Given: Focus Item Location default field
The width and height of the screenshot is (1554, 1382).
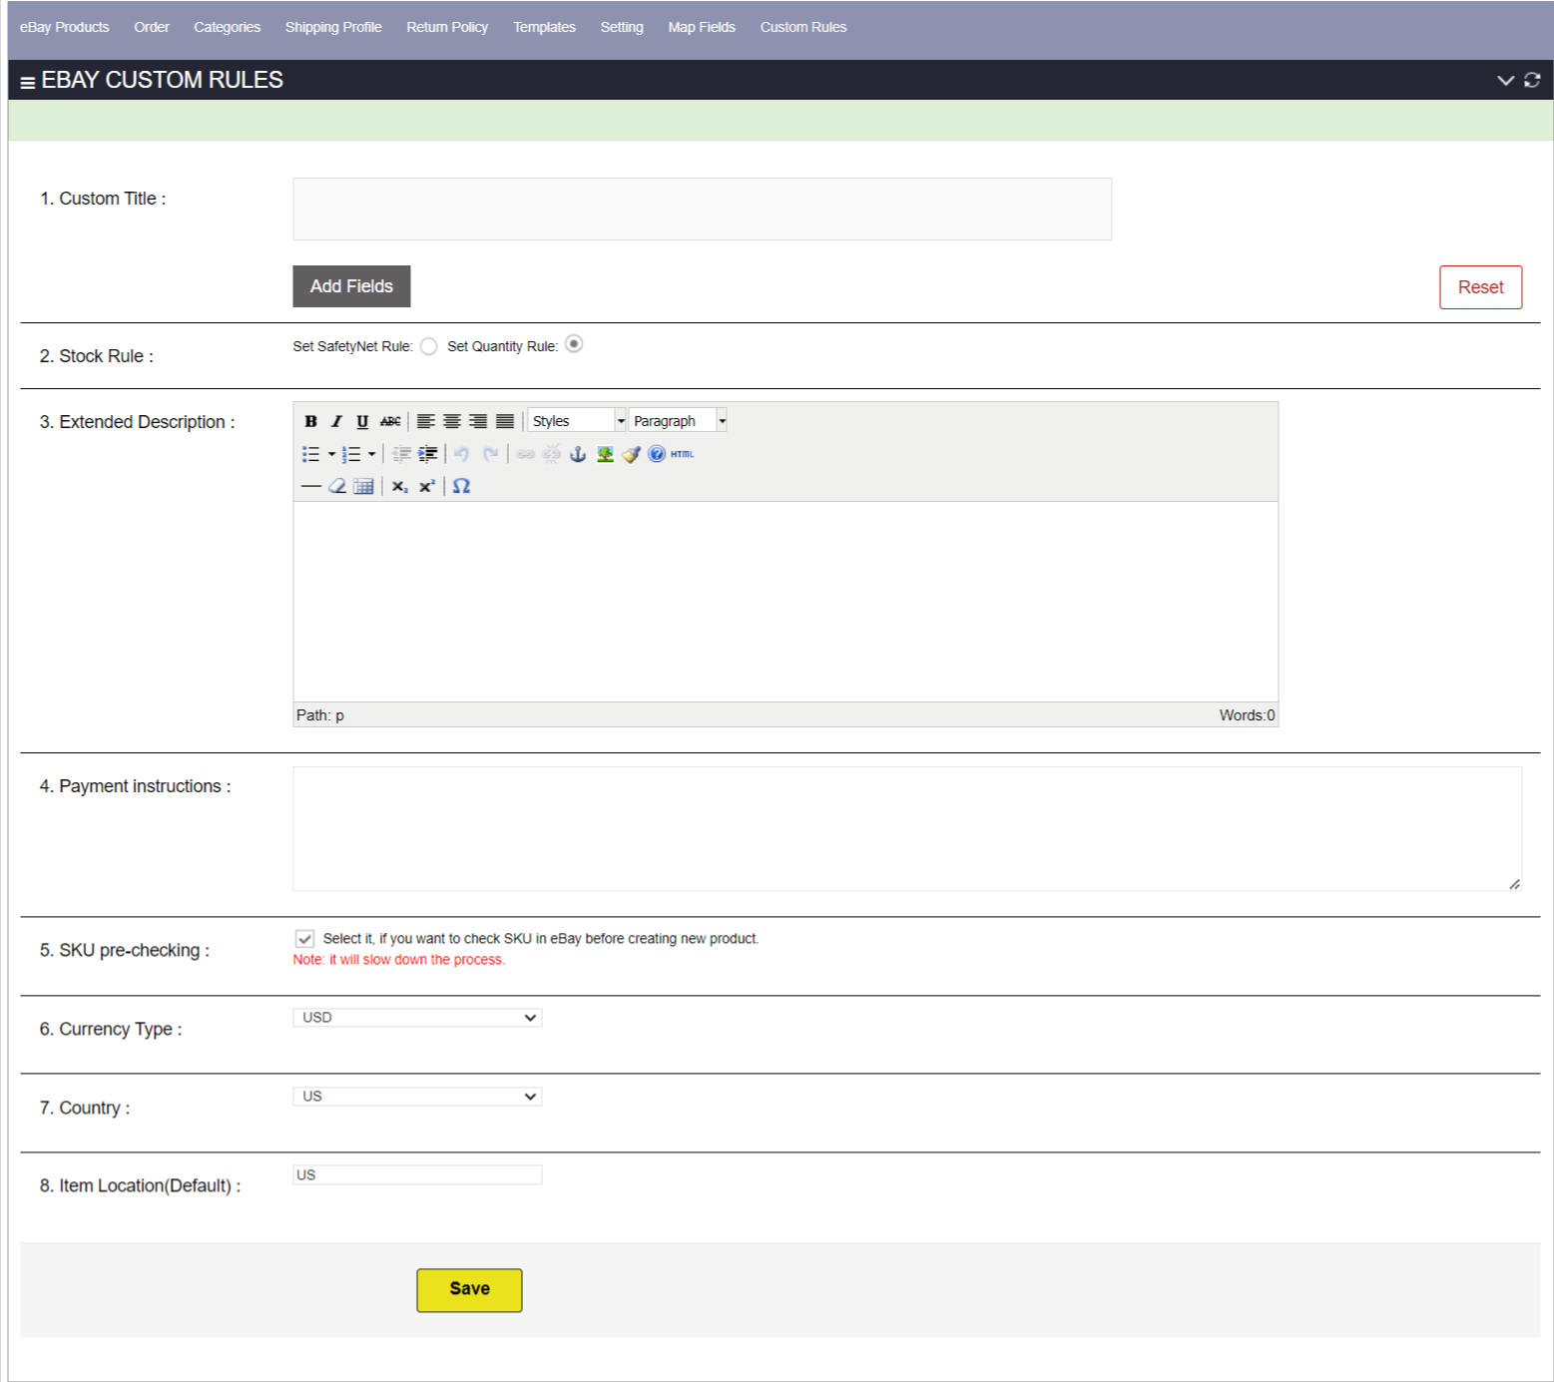Looking at the screenshot, I should tap(417, 1175).
